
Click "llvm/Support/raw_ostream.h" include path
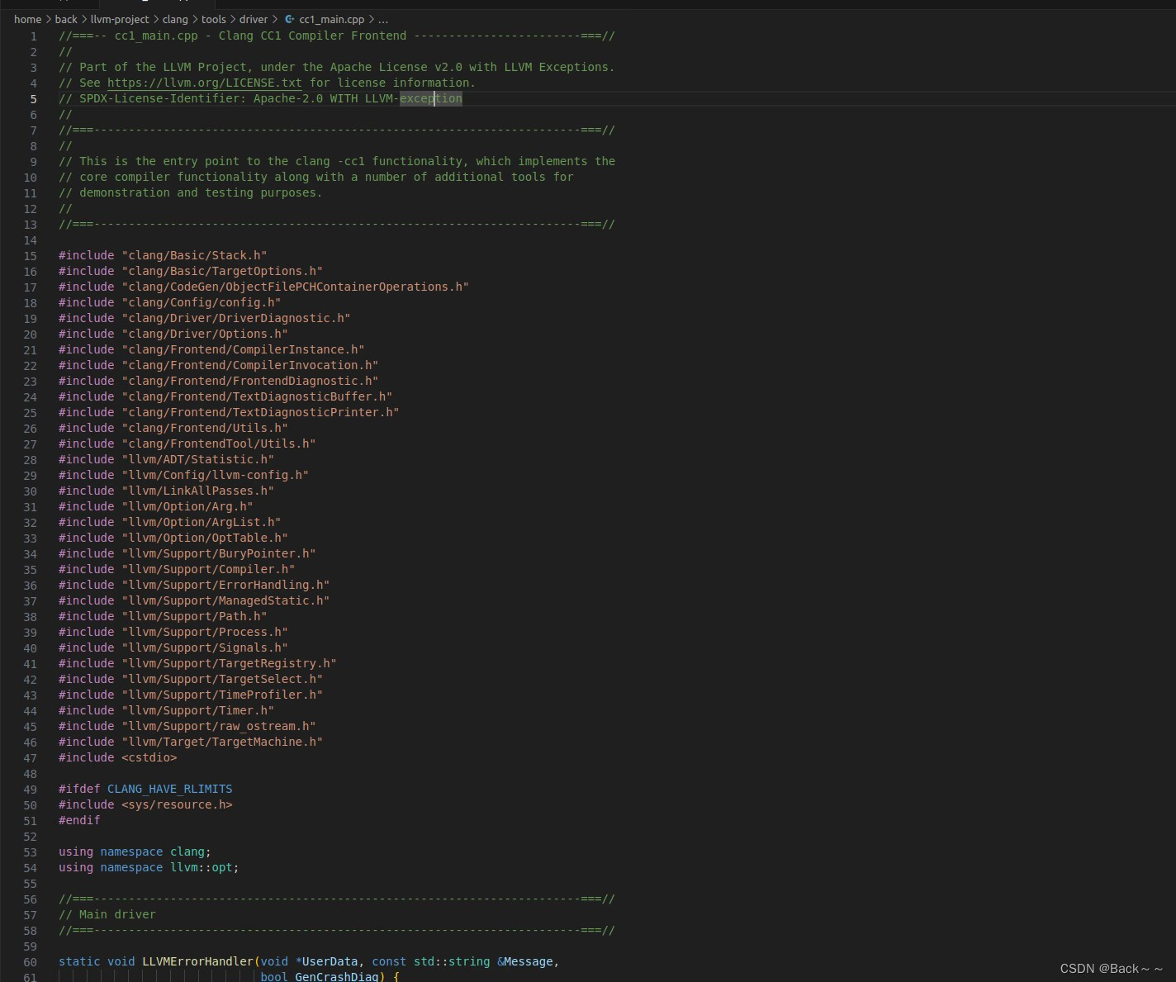tap(219, 726)
